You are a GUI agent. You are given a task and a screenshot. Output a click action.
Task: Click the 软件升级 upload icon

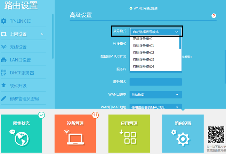click(x=4, y=86)
